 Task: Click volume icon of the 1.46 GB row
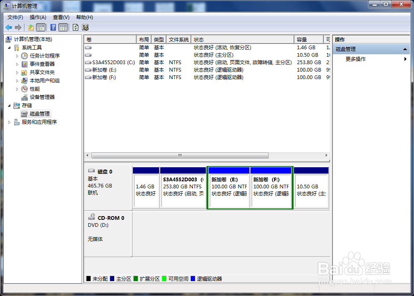pos(88,48)
